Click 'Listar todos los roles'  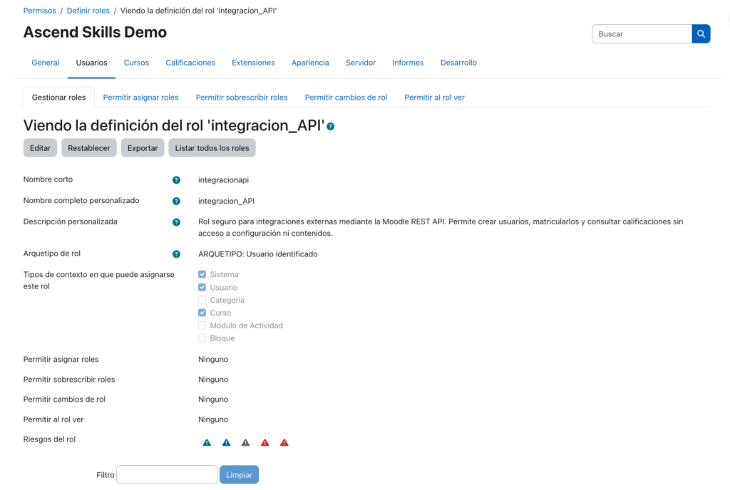pos(212,147)
